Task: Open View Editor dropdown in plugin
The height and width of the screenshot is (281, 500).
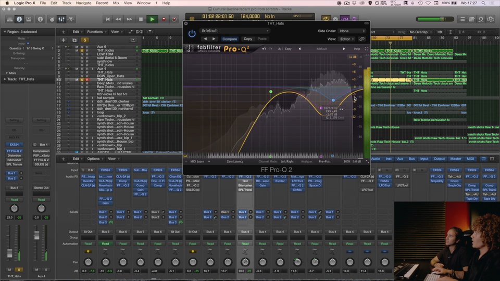Action: pos(347,39)
